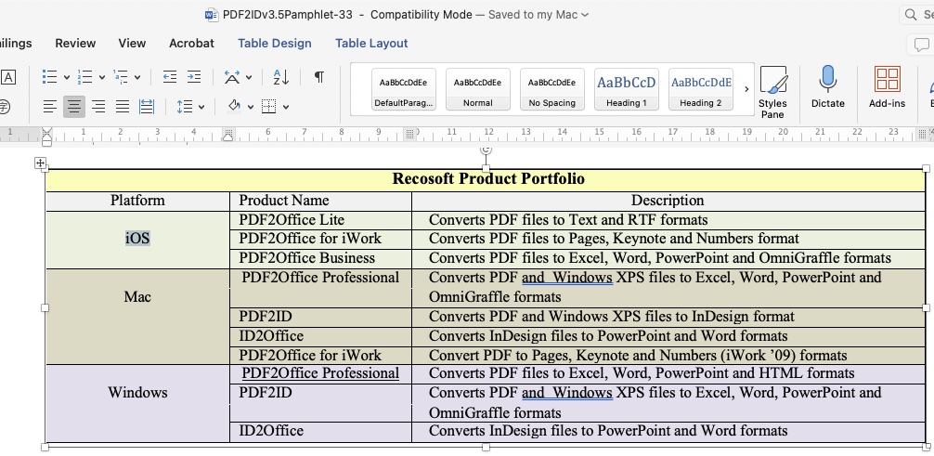Image resolution: width=934 pixels, height=456 pixels.
Task: Expand the Asian layout dropdown arrow
Action: (x=249, y=77)
